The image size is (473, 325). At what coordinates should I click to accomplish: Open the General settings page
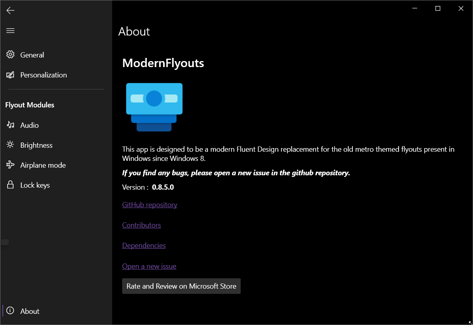click(56, 55)
